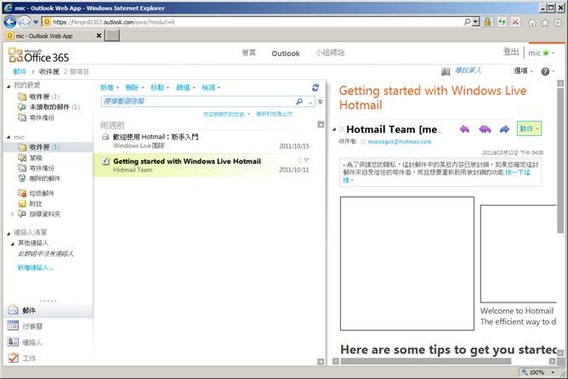
Task: Click the sender email address link in 收件者
Action: coord(400,142)
